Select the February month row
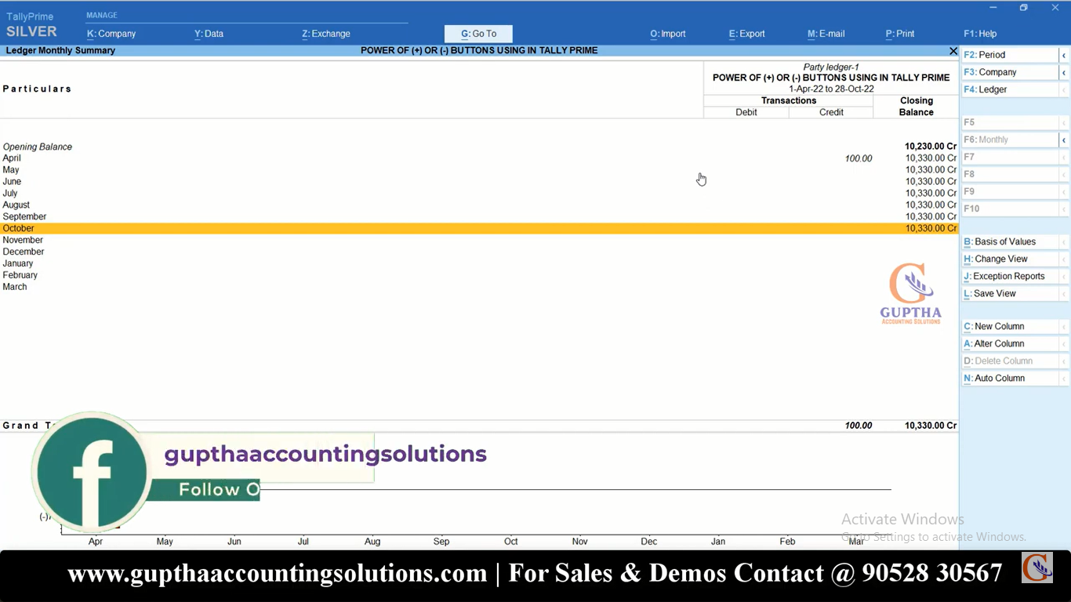This screenshot has height=602, width=1071. tap(479, 276)
